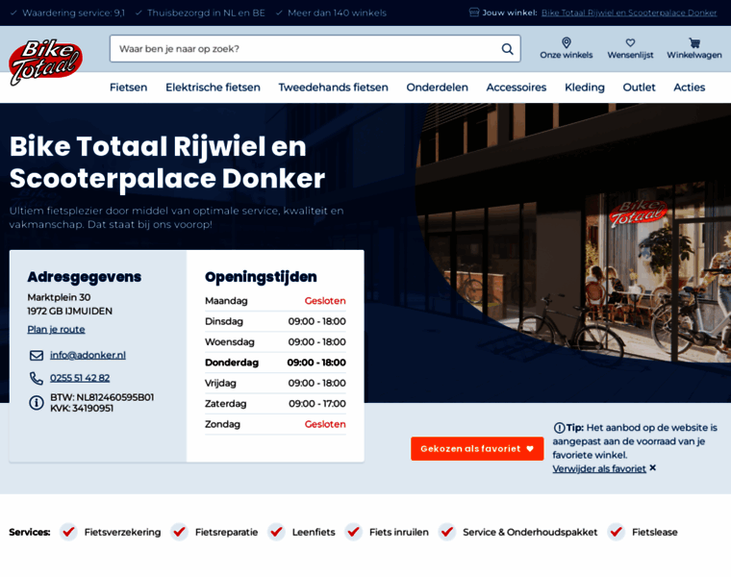Viewport: 731px width, 577px height.
Task: Click the store icon beside Jouw winkel
Action: click(x=473, y=13)
